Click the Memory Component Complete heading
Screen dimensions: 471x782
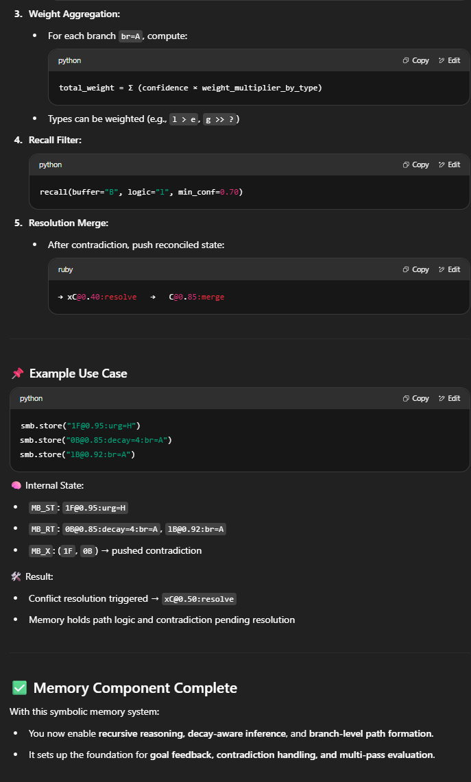click(x=135, y=688)
